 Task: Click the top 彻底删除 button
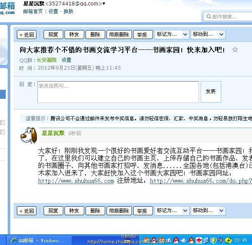(x=119, y=35)
